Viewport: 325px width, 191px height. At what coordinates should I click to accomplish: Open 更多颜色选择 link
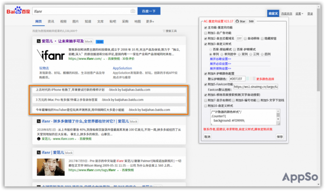click(265, 79)
